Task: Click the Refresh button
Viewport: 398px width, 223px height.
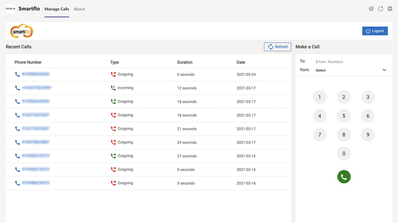Action: pyautogui.click(x=277, y=47)
